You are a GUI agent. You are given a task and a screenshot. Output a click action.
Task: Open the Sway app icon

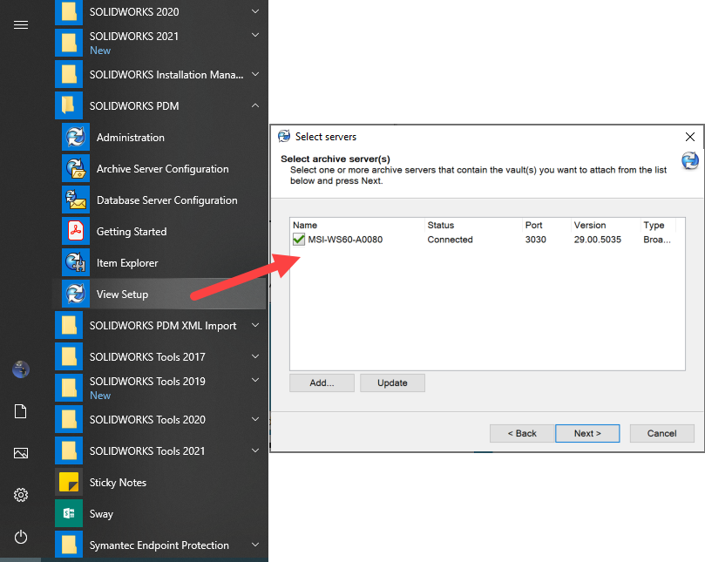[x=69, y=514]
